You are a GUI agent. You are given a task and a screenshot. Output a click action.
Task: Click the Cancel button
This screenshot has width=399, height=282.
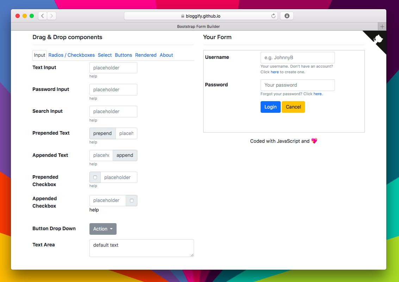point(293,107)
